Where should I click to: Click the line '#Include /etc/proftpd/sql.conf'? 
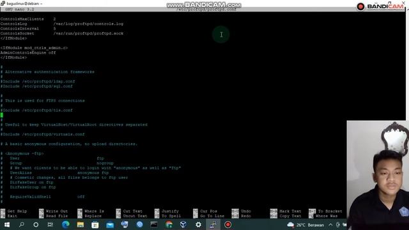(x=36, y=86)
